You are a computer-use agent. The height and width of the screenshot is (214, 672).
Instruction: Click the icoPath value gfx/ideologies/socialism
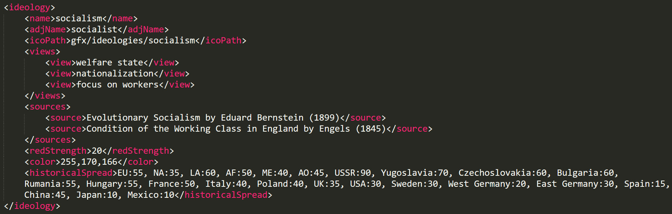coord(133,40)
